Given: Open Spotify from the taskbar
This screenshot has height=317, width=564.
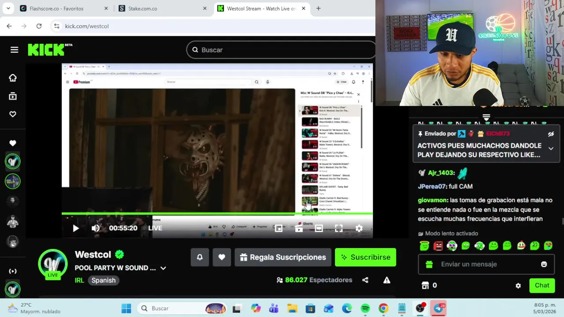Looking at the screenshot, I should coord(365,309).
